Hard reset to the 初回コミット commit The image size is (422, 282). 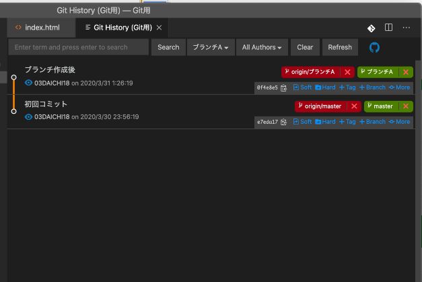(325, 122)
